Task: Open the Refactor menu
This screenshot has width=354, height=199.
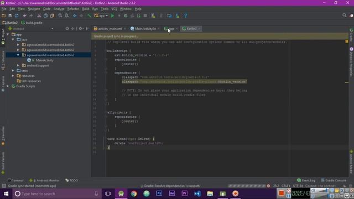Action: pos(73,9)
